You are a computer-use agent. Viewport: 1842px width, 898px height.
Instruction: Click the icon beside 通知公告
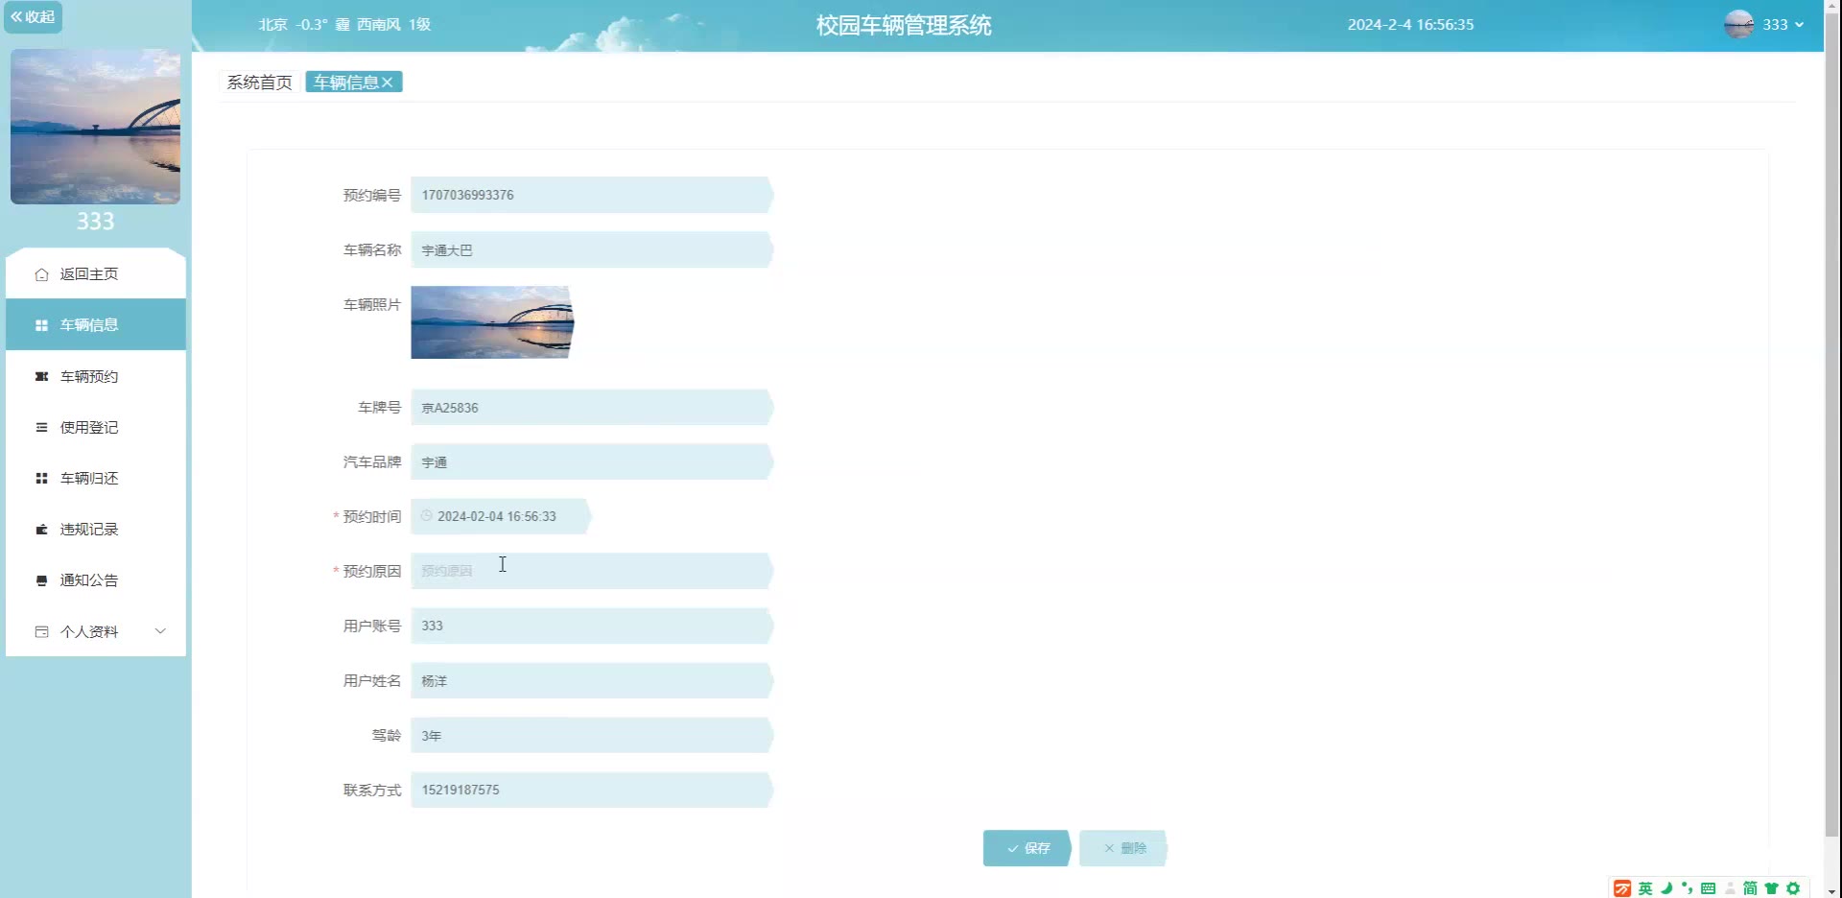(41, 580)
